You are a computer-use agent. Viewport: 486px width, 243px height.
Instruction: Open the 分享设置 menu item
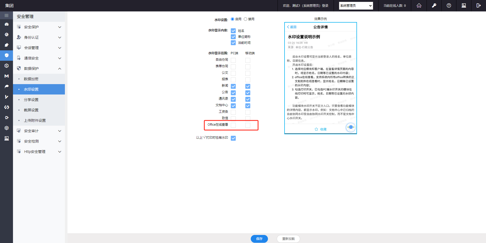click(39, 100)
